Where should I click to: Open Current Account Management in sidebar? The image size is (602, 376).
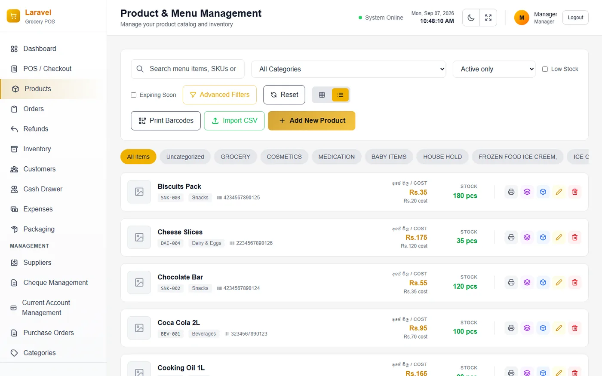pyautogui.click(x=53, y=308)
